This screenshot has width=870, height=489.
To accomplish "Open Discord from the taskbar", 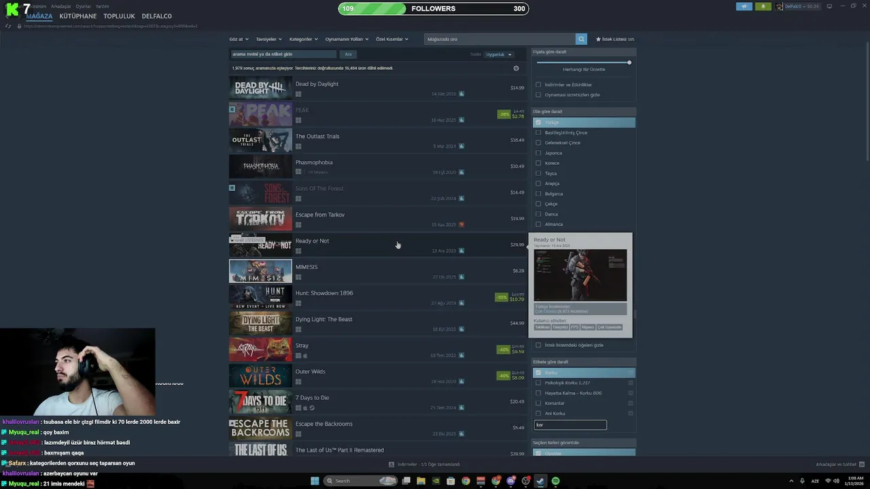I will click(510, 481).
